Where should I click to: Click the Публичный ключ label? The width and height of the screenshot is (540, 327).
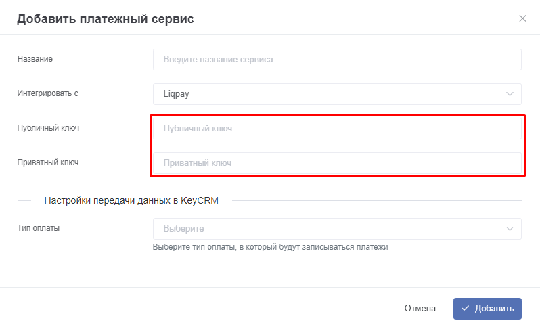click(x=48, y=128)
